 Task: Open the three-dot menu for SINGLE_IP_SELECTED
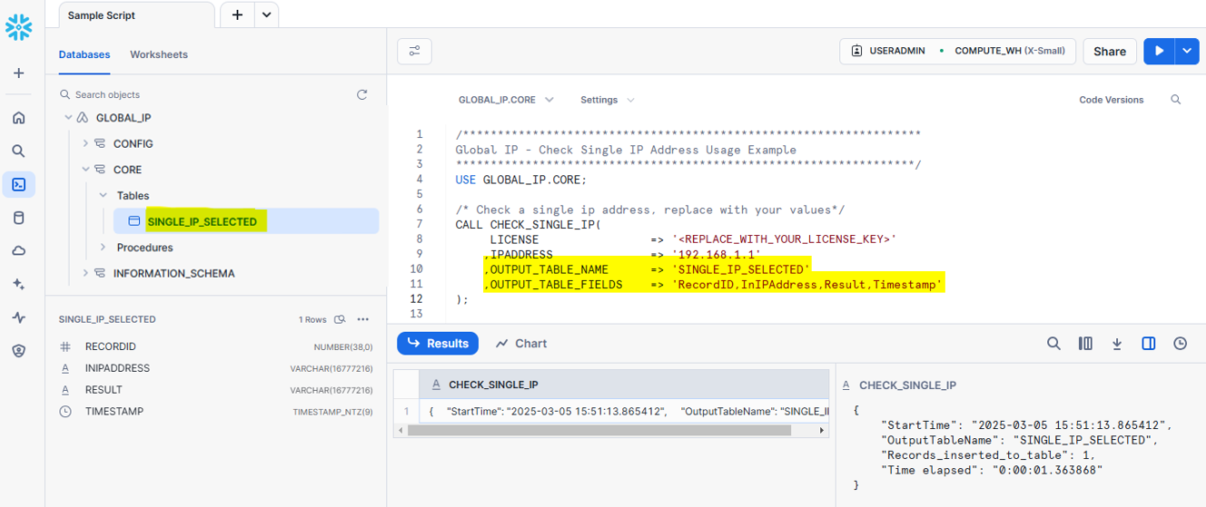click(363, 319)
